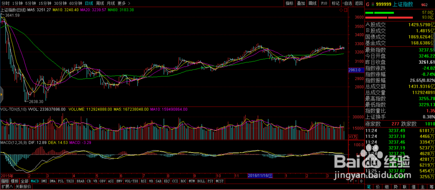The width and height of the screenshot is (435, 190).
Task: Select the ASI indicator
Action: [x=111, y=181]
